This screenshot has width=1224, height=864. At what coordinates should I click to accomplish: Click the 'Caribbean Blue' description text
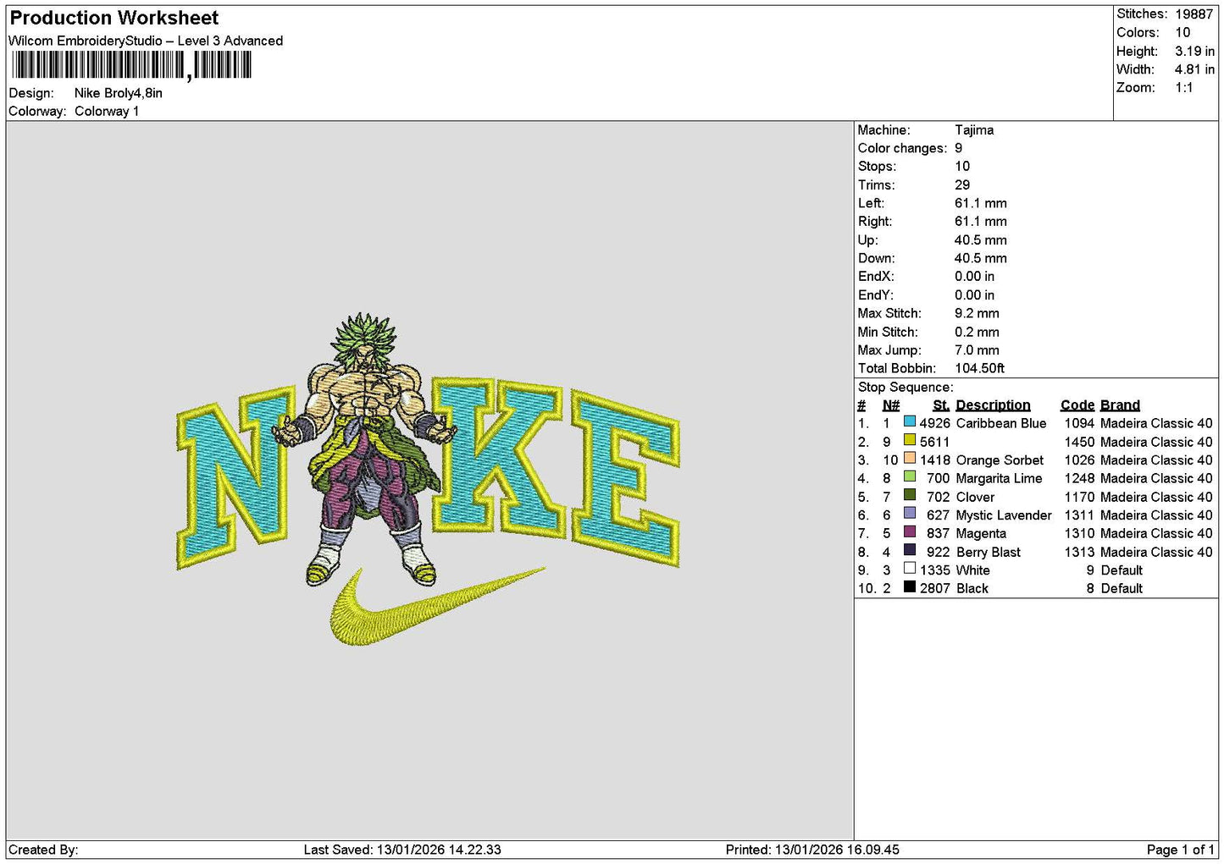pyautogui.click(x=1001, y=423)
